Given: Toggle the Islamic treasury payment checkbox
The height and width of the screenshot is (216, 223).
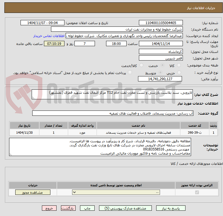Looking at the screenshot, I should click(x=130, y=72).
